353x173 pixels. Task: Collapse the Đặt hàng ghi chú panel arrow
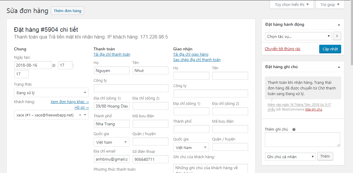pos(339,67)
